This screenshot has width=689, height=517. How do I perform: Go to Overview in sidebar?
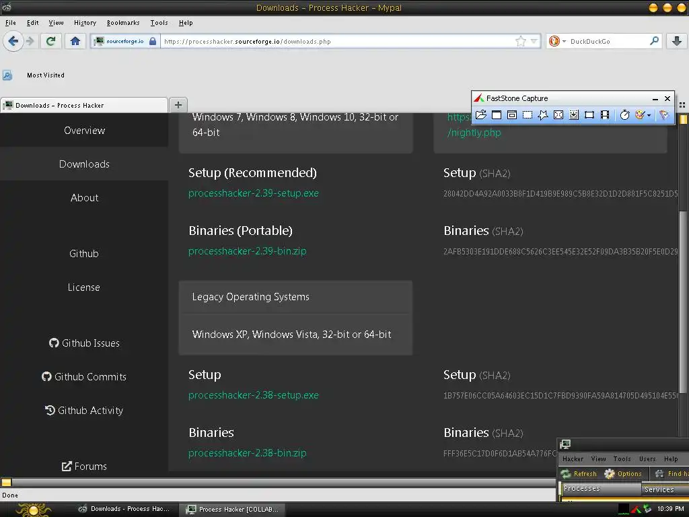[x=84, y=131]
